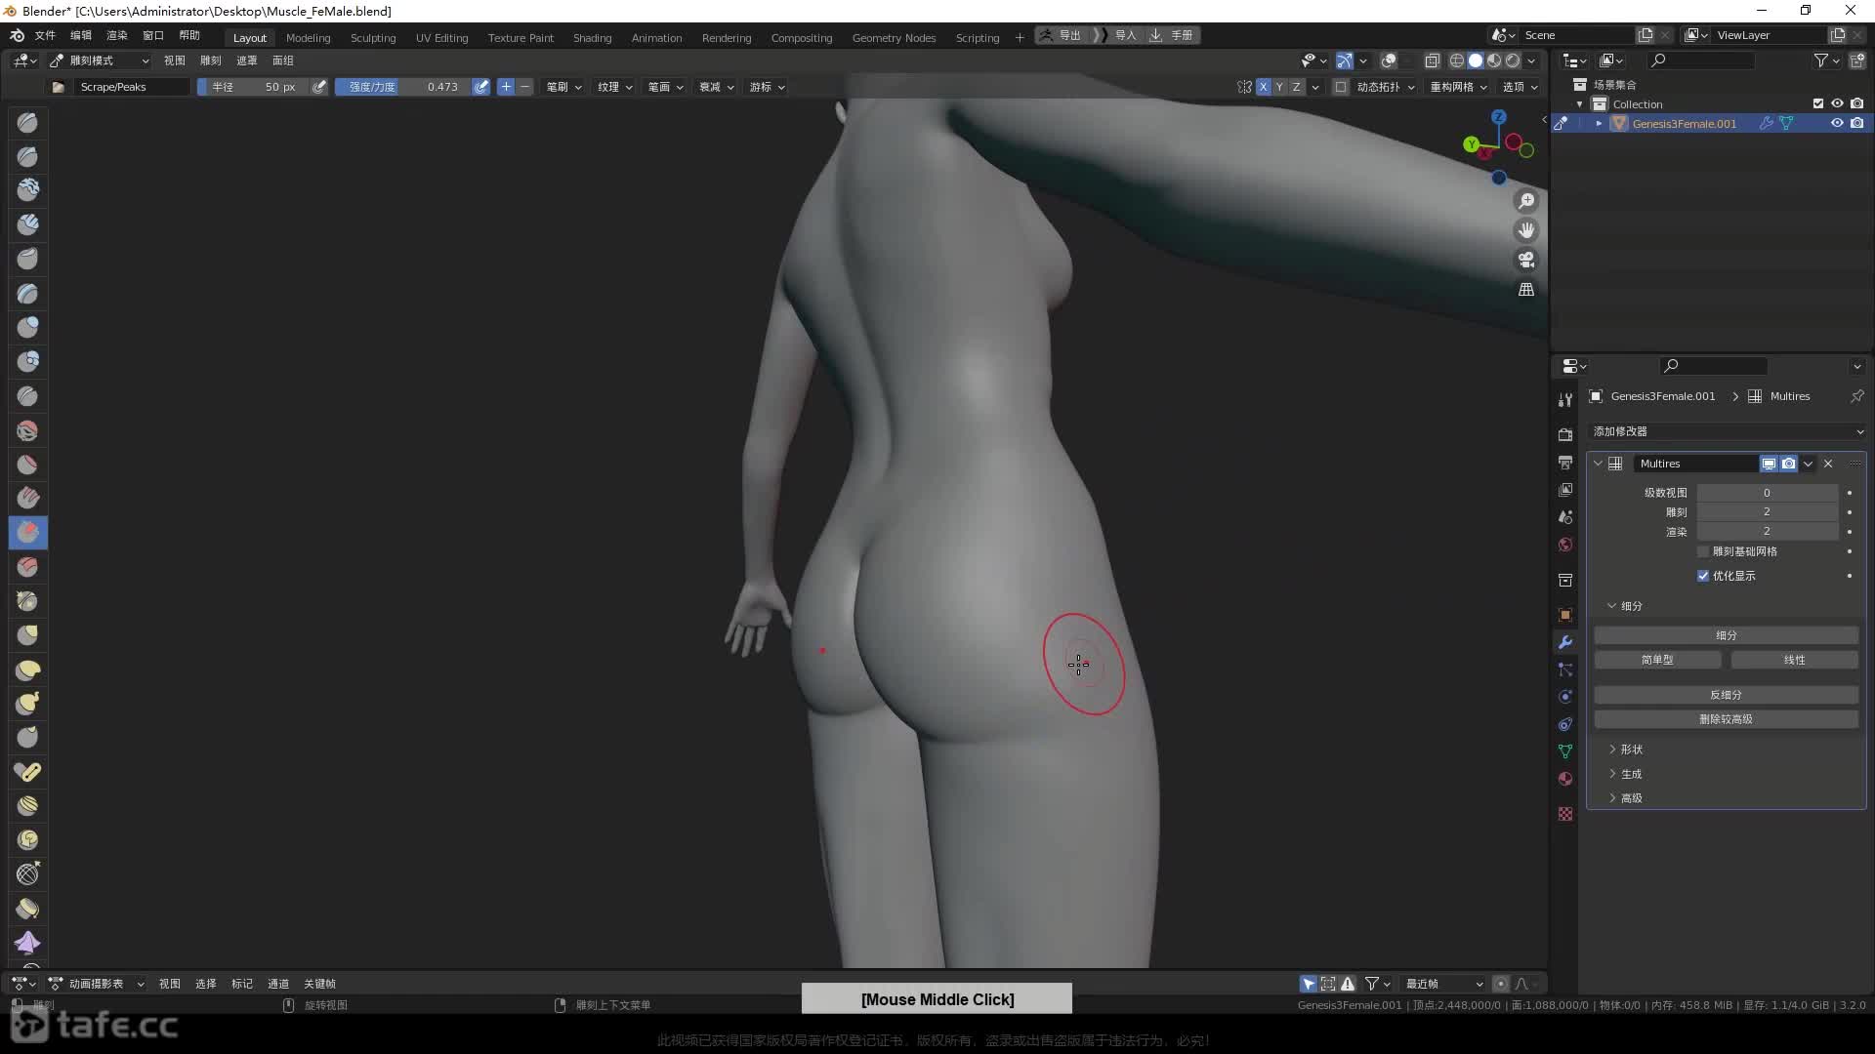Open the 游标 cursor dropdown

click(768, 87)
